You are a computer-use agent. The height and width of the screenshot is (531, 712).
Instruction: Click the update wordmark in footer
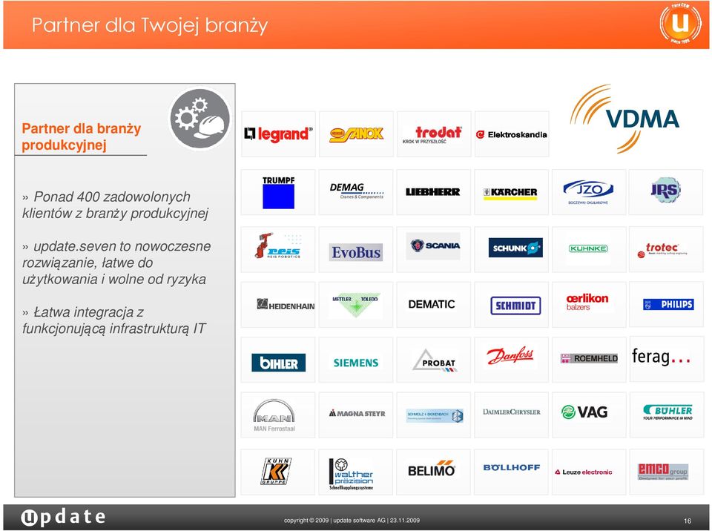click(x=62, y=518)
